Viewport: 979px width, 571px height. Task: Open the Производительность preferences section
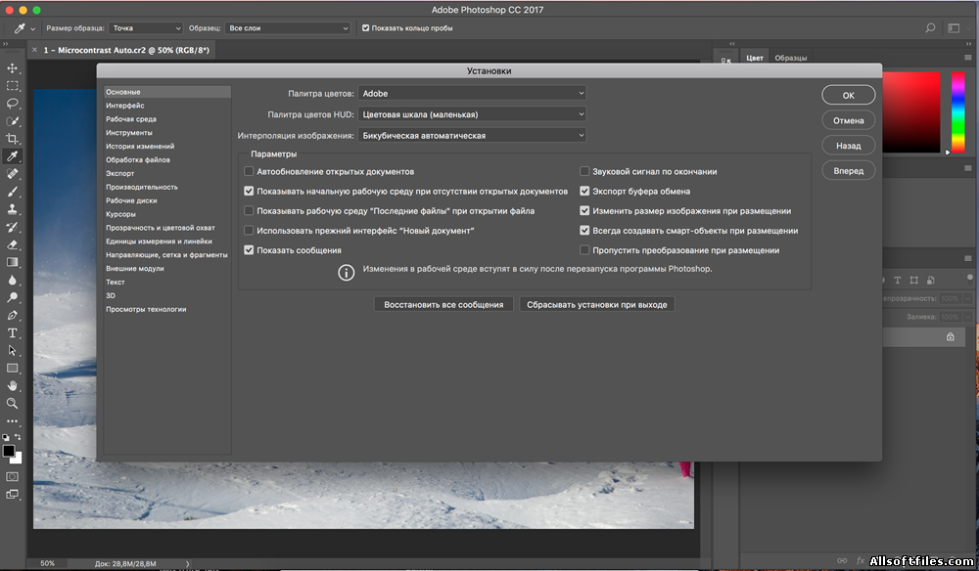tap(142, 187)
